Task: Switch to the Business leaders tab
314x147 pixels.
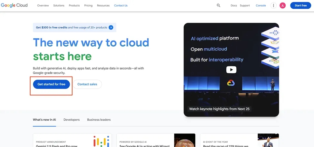Action: click(99, 120)
